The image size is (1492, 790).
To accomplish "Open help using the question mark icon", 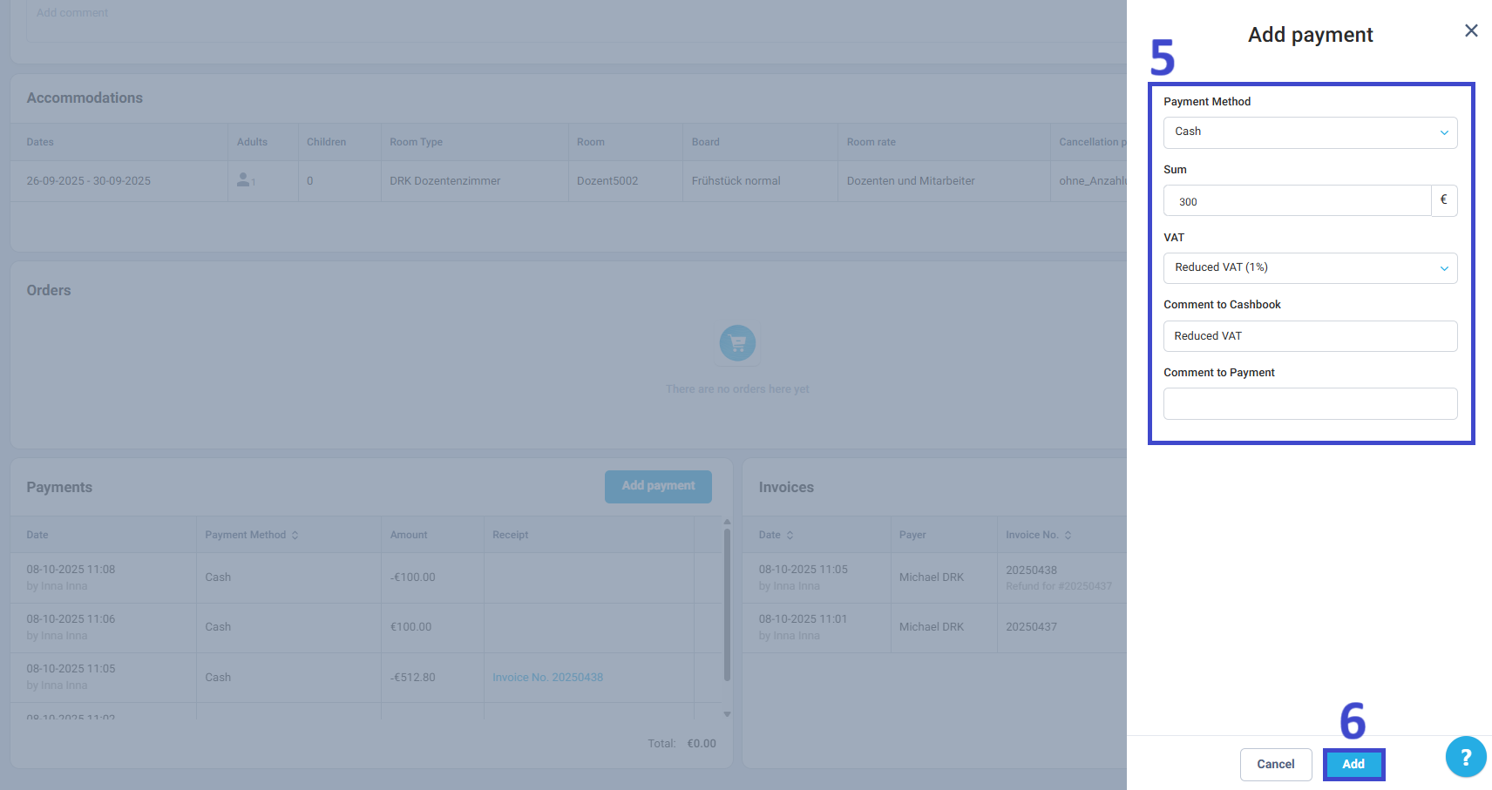I will click(x=1466, y=757).
